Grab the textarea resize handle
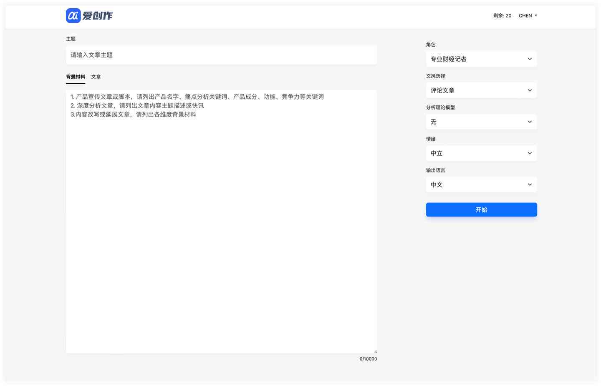Viewport: 601px width, 386px height. [375, 351]
